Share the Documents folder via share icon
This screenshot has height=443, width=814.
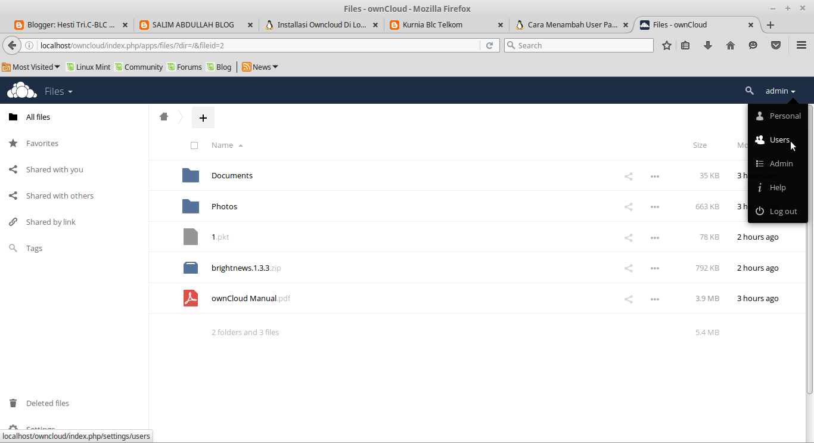(x=628, y=176)
